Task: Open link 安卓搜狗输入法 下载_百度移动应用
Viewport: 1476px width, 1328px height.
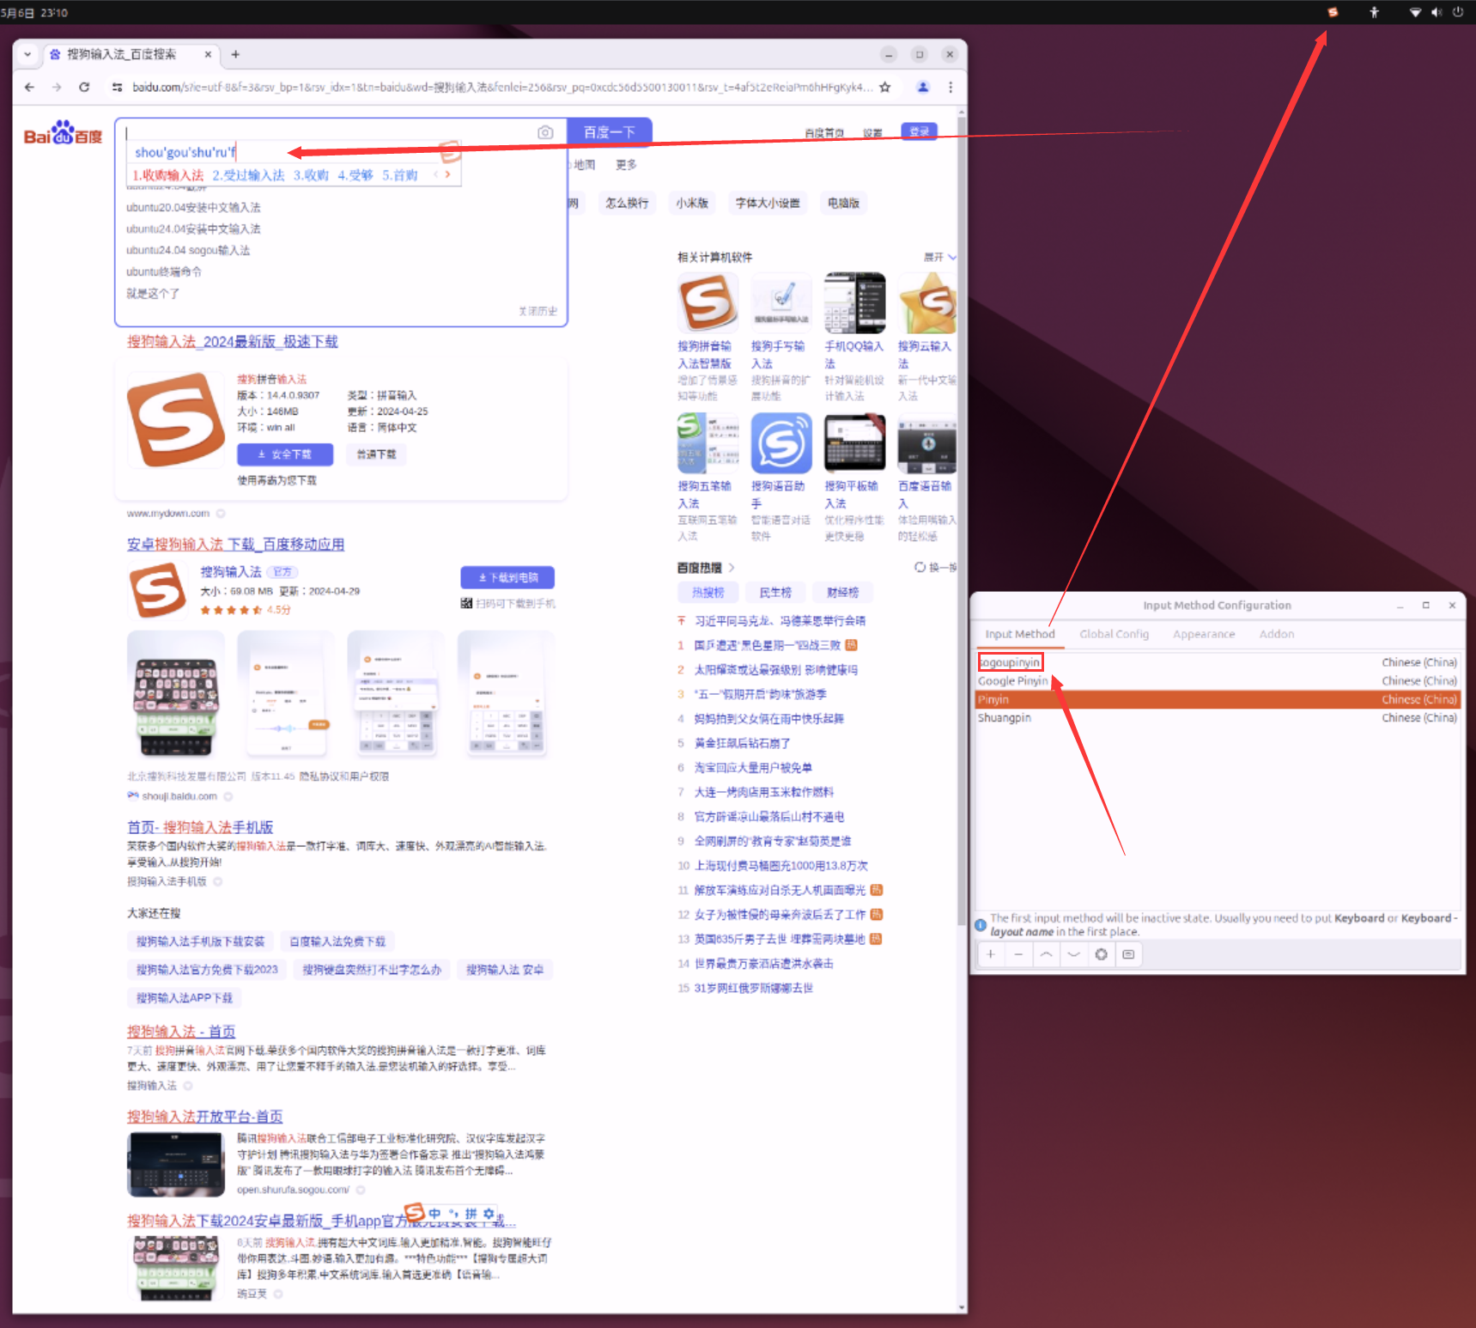Action: [x=235, y=545]
